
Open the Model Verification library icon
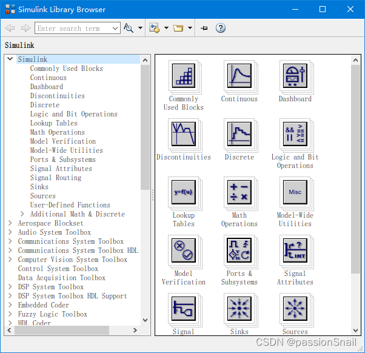tap(184, 250)
